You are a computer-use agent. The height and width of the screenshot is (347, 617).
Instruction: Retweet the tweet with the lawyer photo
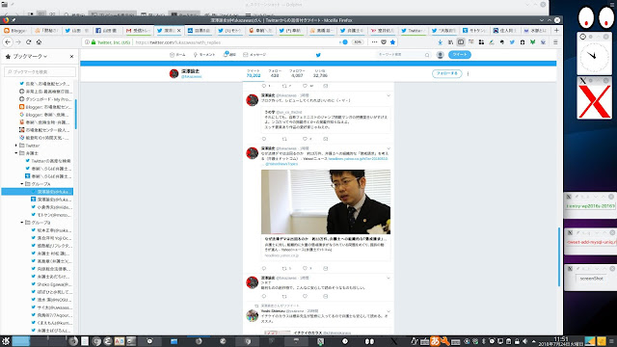click(x=284, y=269)
